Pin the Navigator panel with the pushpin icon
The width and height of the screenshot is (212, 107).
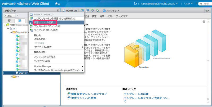[58, 11]
